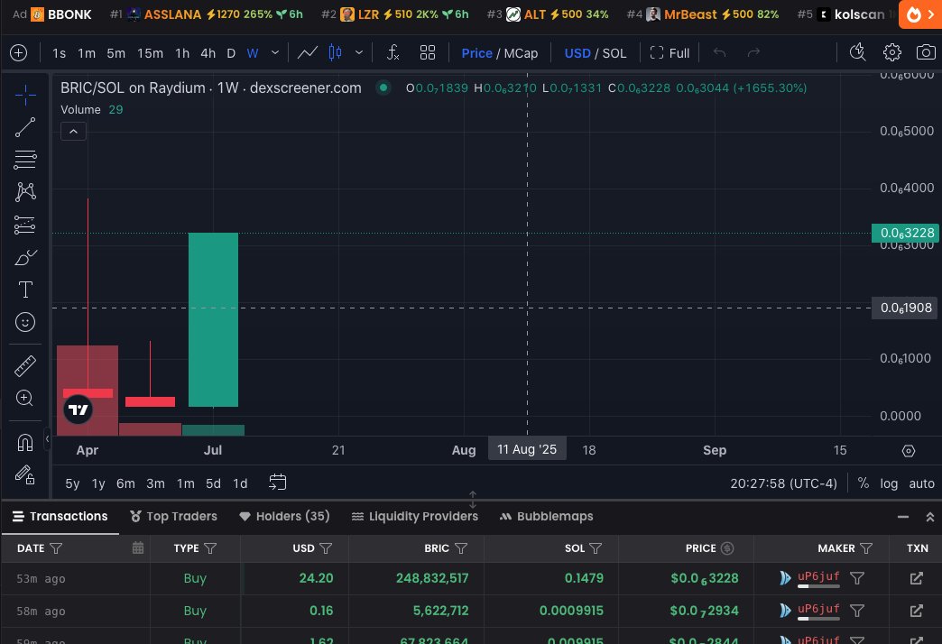The width and height of the screenshot is (942, 644).
Task: Click the Full screen button
Action: (x=670, y=53)
